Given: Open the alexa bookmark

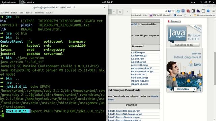Looking at the screenshot, I should (178, 15).
